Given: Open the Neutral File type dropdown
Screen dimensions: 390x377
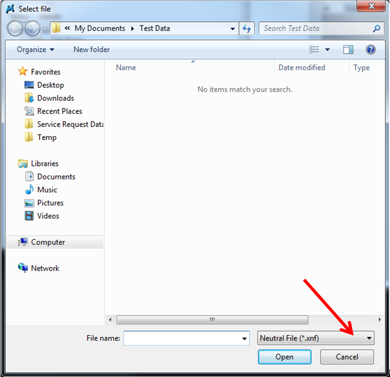Looking at the screenshot, I should [316, 338].
